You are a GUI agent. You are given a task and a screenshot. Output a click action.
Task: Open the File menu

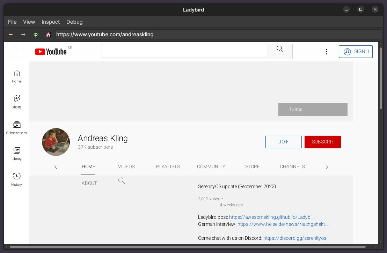[12, 22]
